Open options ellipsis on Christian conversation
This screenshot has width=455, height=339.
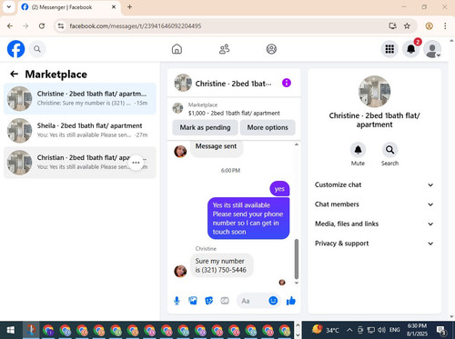136,163
